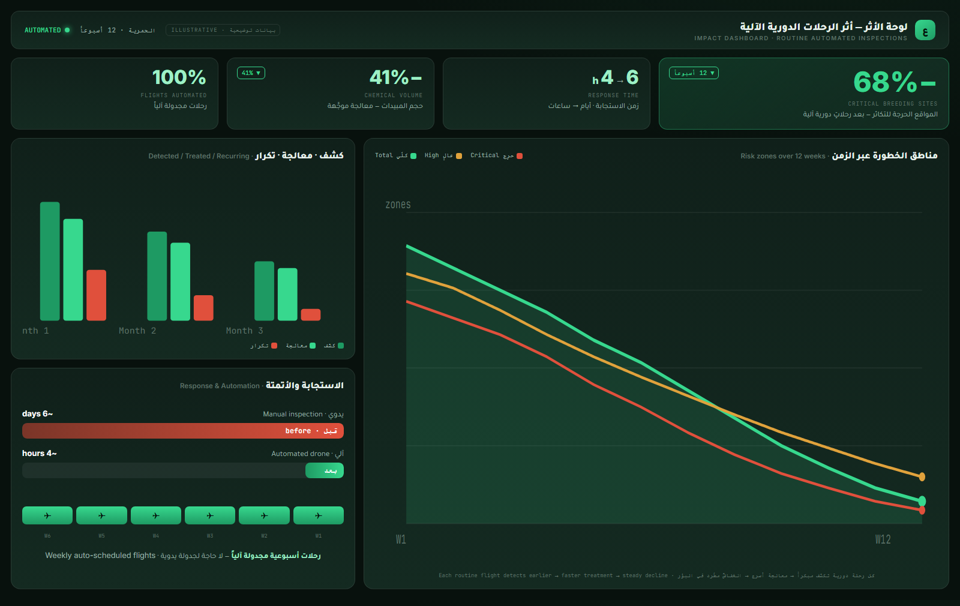This screenshot has width=960, height=606.
Task: Select the −68% Critical Breeding Sites value
Action: coord(895,82)
